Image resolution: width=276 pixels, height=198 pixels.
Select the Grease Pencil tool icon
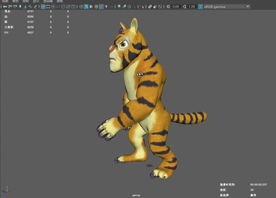pyautogui.click(x=35, y=6)
